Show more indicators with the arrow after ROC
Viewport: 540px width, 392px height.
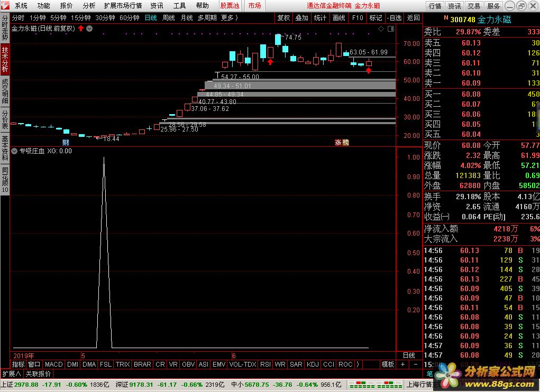[358, 364]
